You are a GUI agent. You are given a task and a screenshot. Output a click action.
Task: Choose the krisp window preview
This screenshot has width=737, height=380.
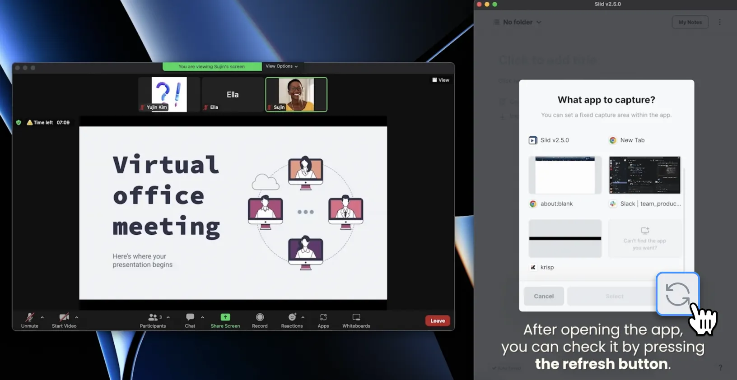click(565, 238)
